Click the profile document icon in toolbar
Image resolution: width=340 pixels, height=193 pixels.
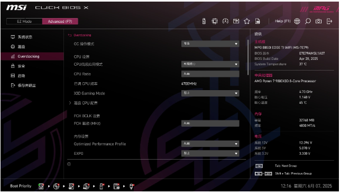tap(258, 21)
